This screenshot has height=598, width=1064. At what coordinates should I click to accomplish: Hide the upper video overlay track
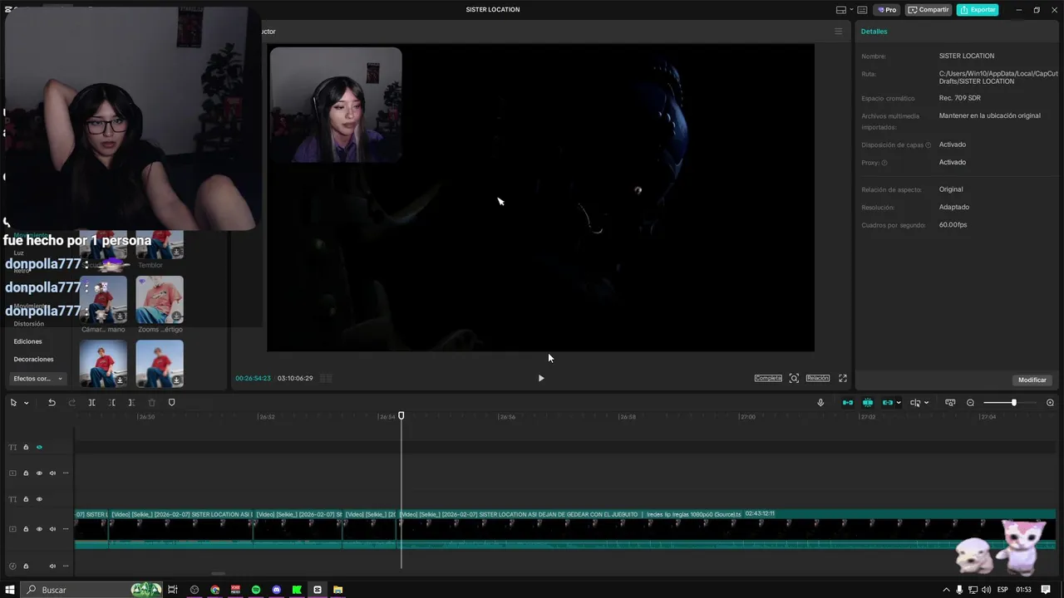click(x=39, y=473)
